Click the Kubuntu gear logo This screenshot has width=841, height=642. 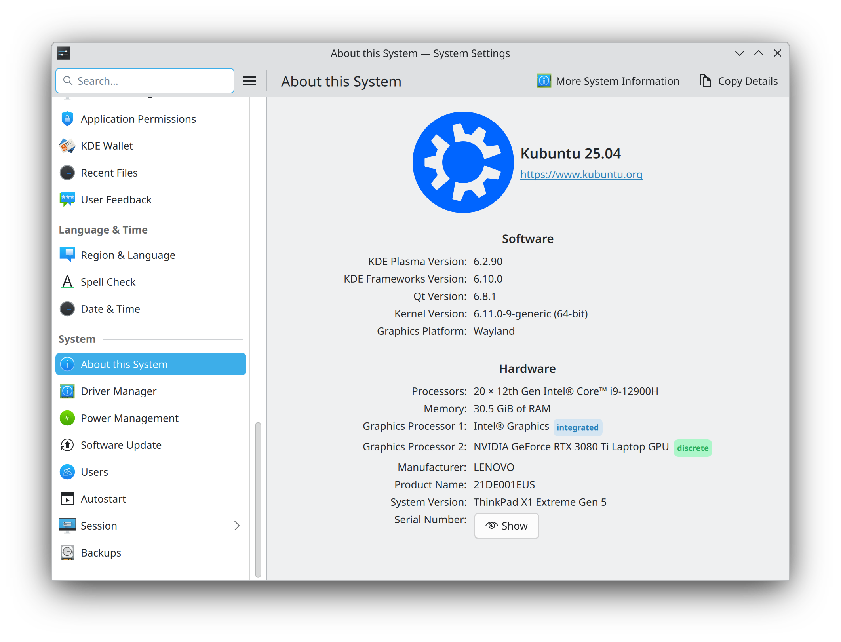(463, 162)
